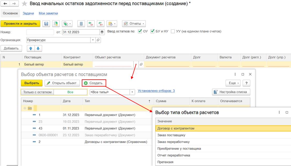This screenshot has height=166, width=291.
Task: Open the calendar date picker icon
Action: coord(102,32)
